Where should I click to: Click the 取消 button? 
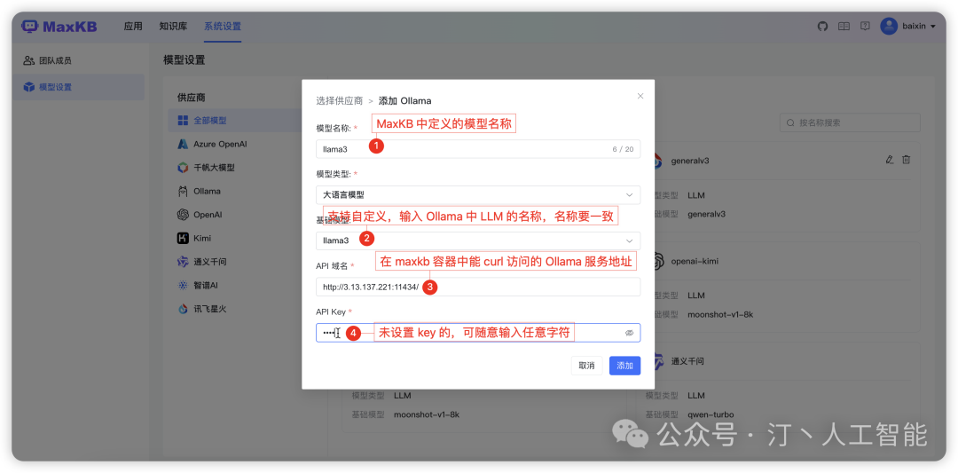coord(586,366)
